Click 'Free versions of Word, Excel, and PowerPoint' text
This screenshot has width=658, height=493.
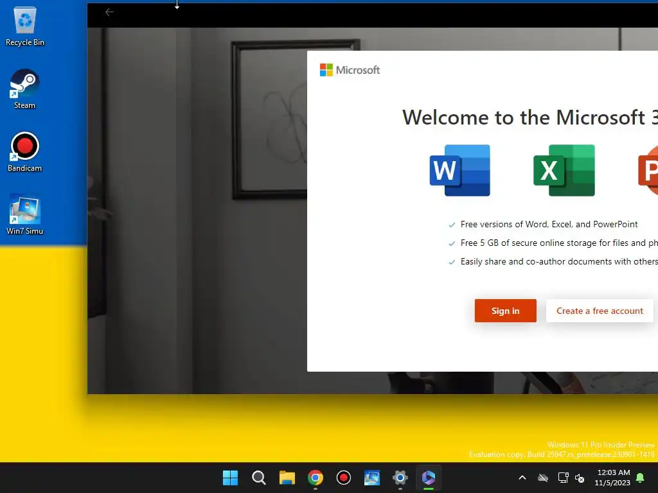(x=549, y=224)
